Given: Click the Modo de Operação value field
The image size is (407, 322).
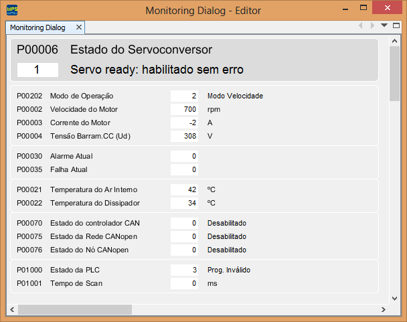Looking at the screenshot, I should coord(184,96).
